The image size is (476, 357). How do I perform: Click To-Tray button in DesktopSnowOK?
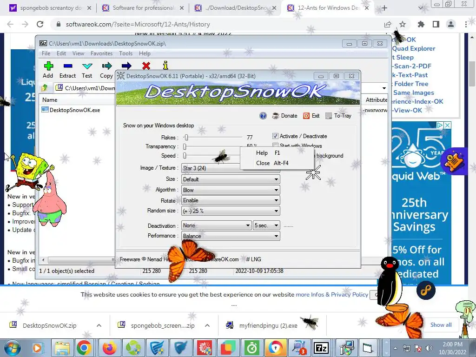point(338,116)
